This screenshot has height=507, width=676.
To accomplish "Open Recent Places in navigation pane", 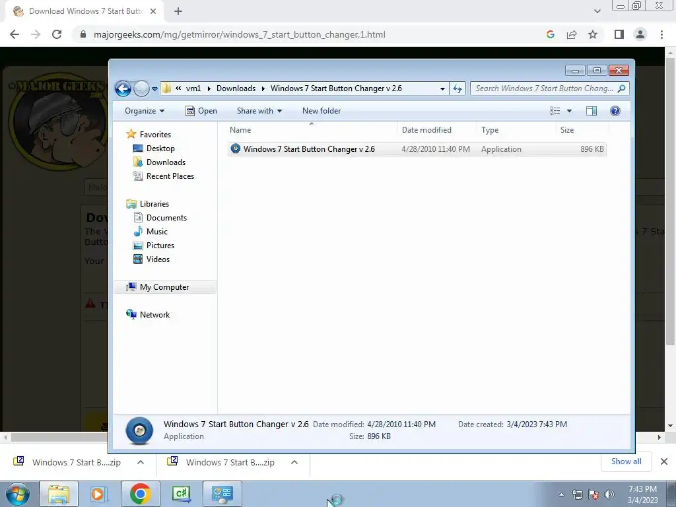I will pos(170,176).
